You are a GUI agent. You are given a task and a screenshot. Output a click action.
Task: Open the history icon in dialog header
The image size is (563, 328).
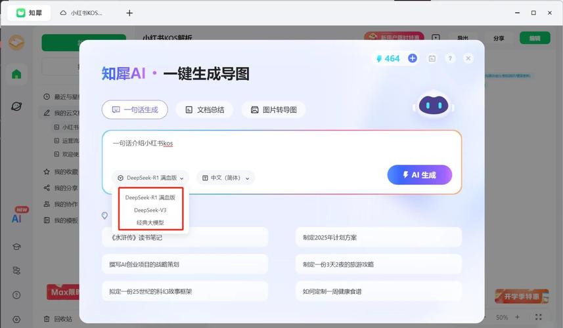(432, 58)
